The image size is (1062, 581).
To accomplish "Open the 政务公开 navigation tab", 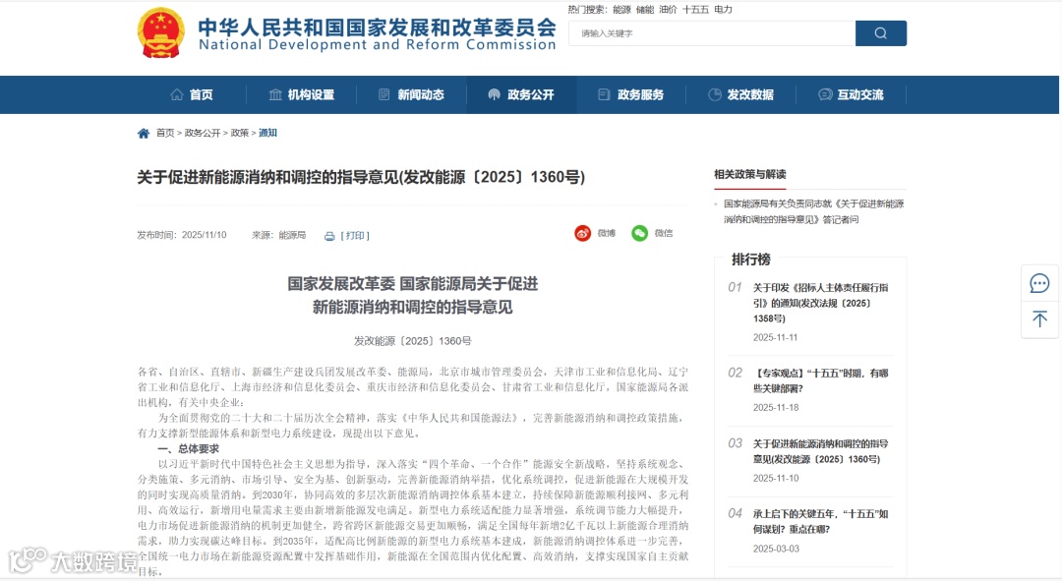I will click(521, 94).
